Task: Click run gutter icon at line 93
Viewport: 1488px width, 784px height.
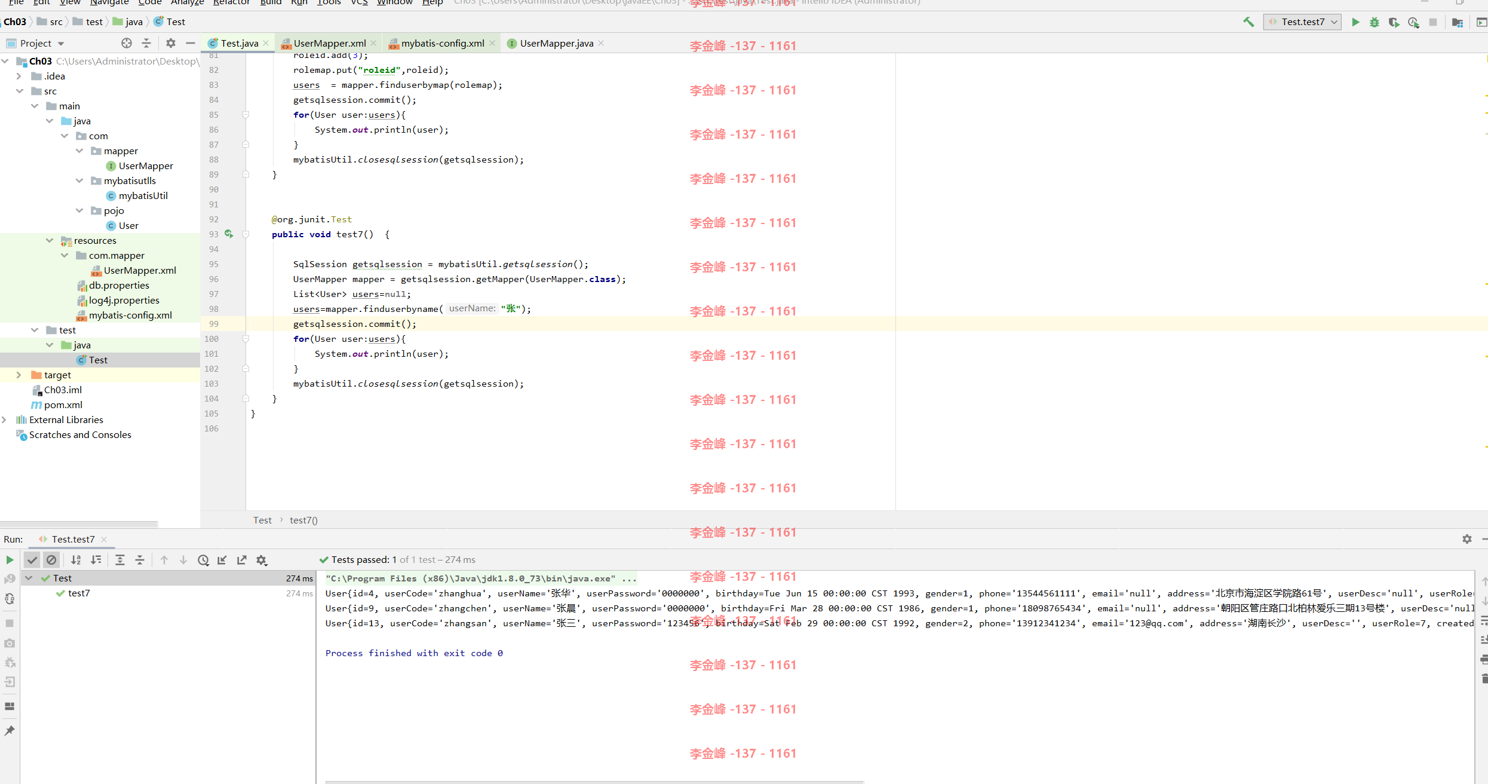Action: 229,234
